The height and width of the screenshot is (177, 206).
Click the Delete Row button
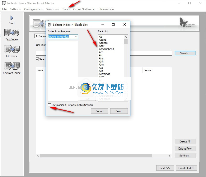click(185, 149)
